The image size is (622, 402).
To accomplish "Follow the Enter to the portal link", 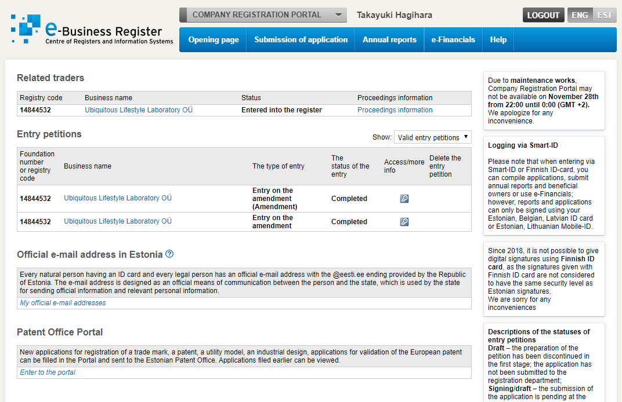I will 48,372.
